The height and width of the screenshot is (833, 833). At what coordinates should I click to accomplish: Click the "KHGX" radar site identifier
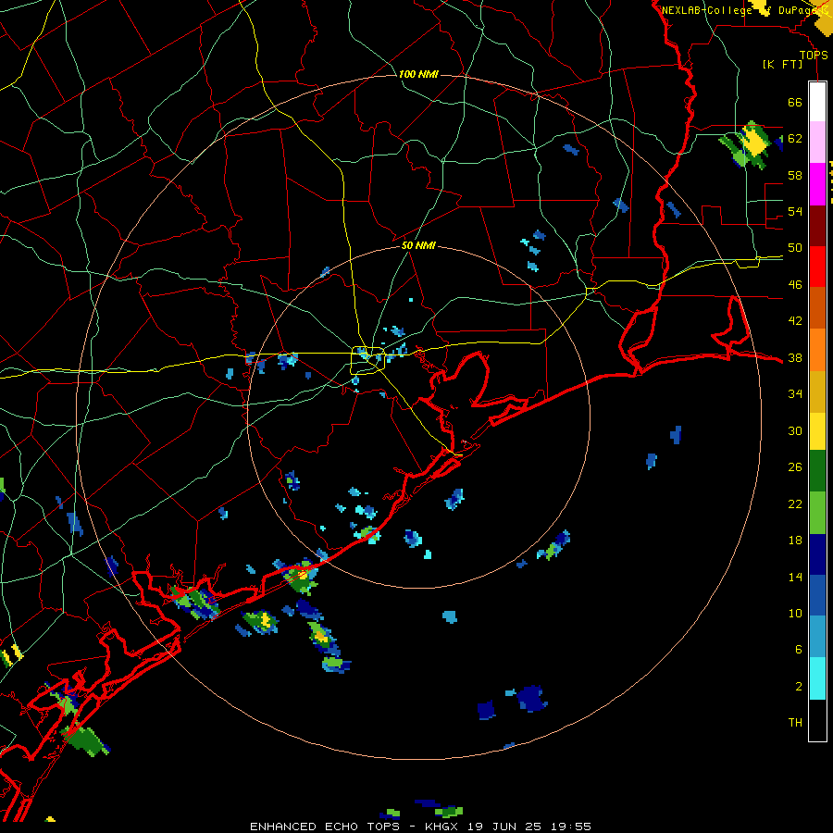click(443, 827)
